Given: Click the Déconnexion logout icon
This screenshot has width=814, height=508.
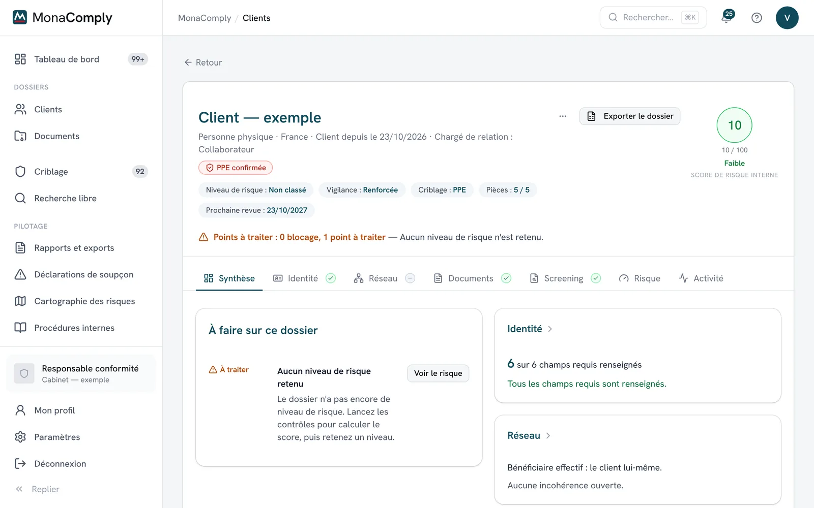Looking at the screenshot, I should 20,464.
